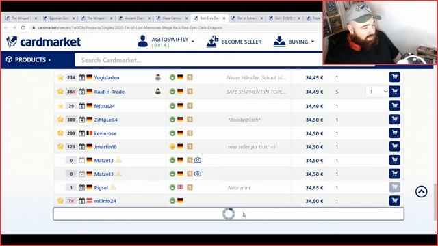This screenshot has height=246, width=438.
Task: Click price 34,85 € in Pigsel row
Action: (x=314, y=187)
